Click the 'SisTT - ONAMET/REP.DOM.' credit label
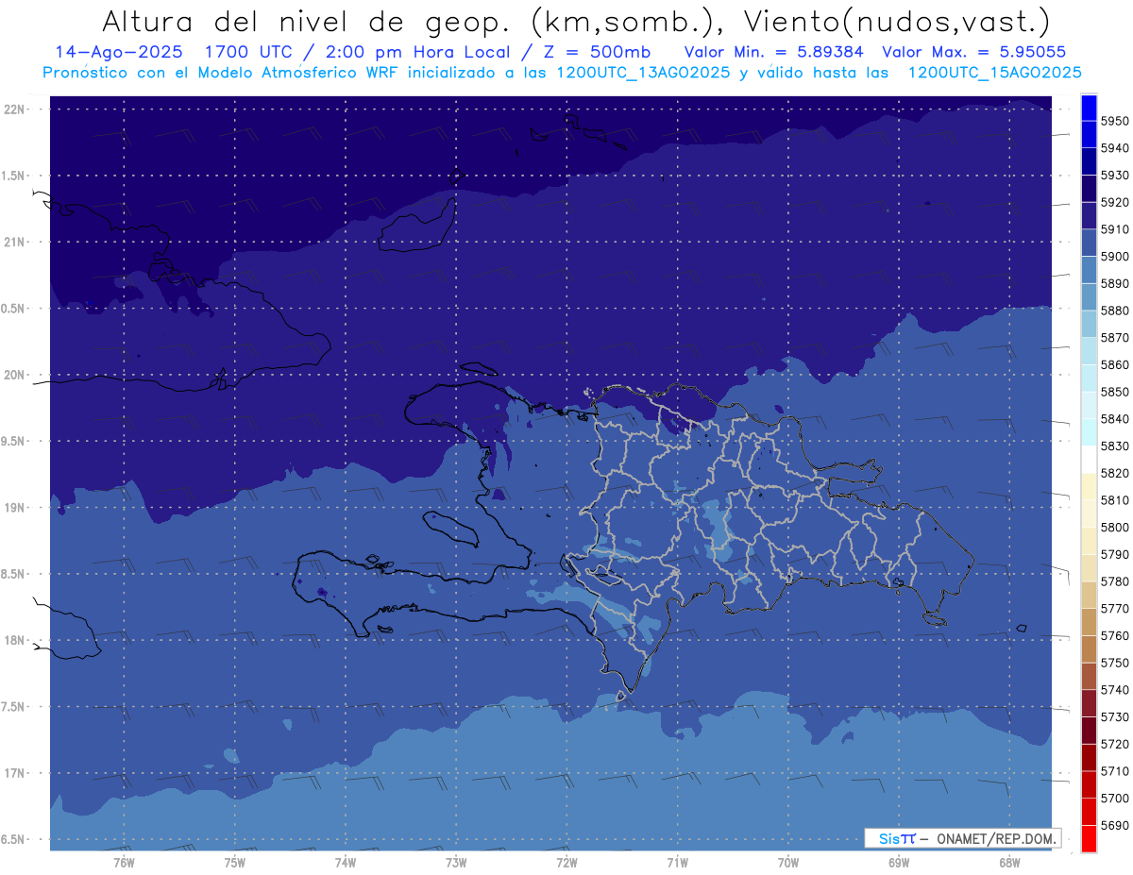Screen dimensions: 1133x875 [962, 838]
